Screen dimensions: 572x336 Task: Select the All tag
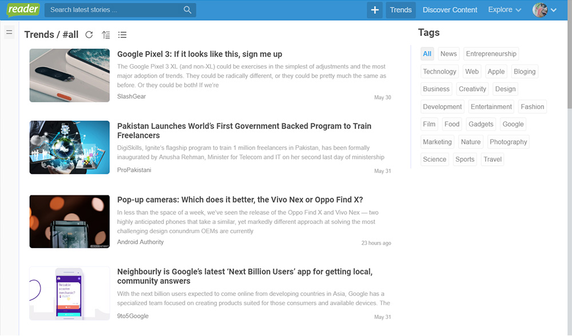click(x=427, y=54)
